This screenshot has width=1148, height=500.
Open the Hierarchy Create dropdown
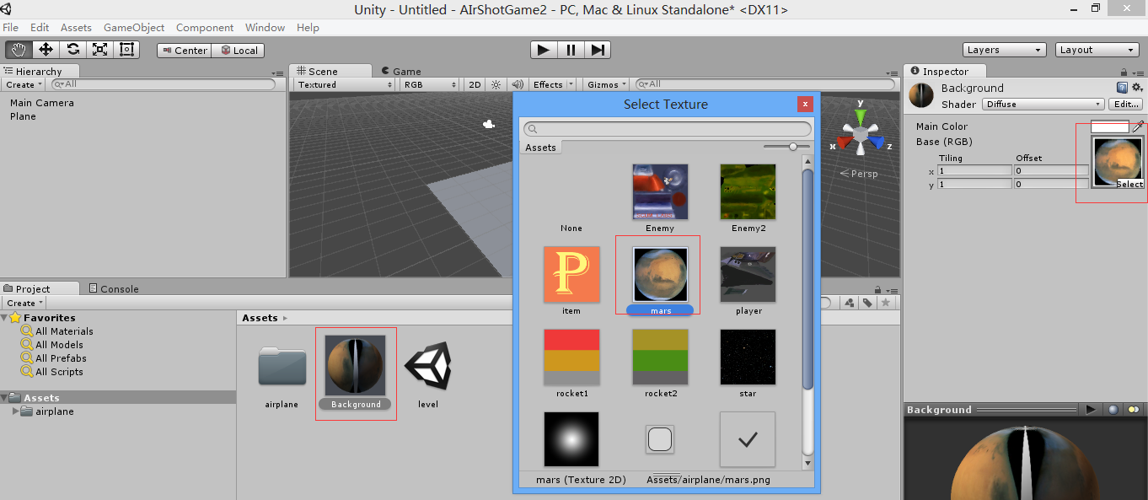tap(24, 84)
